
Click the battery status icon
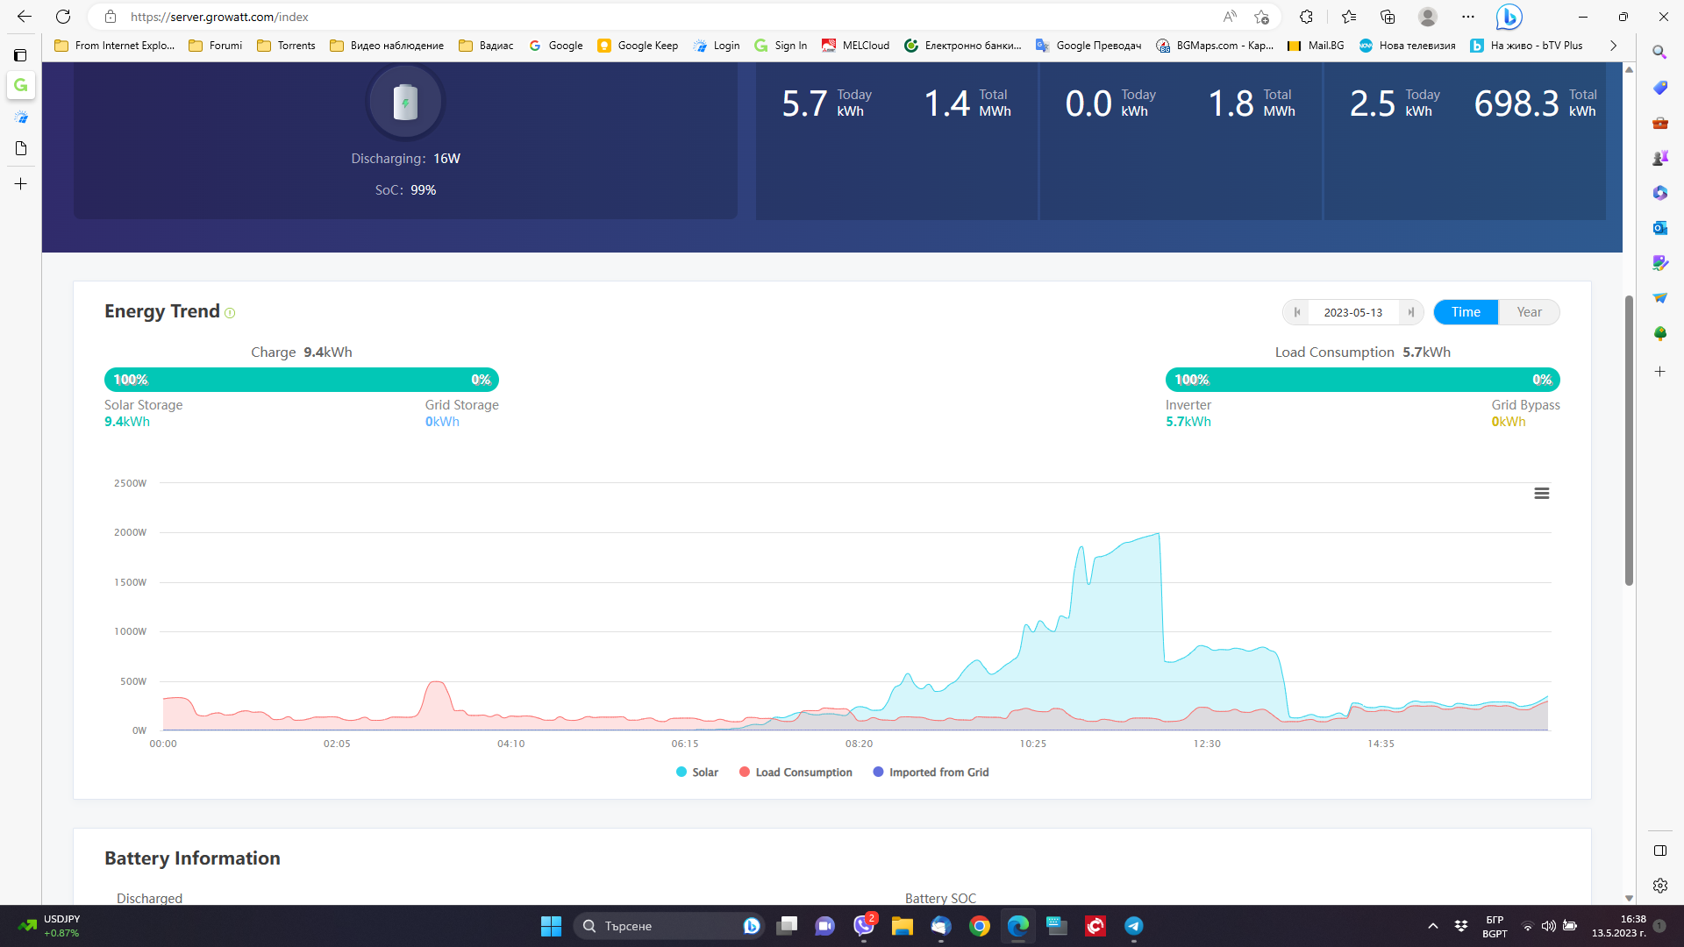click(x=405, y=103)
